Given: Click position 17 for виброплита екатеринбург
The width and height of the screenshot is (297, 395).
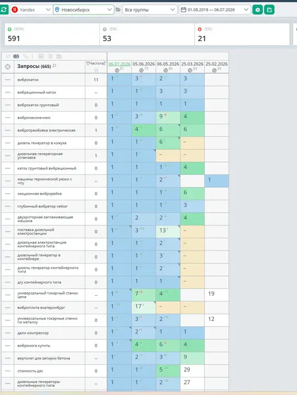Looking at the screenshot, I should (x=138, y=306).
